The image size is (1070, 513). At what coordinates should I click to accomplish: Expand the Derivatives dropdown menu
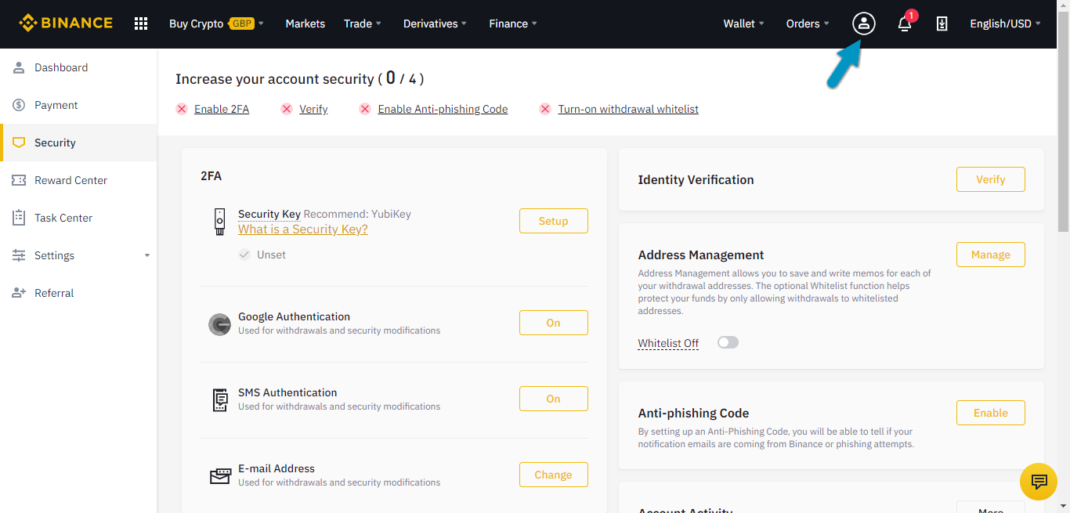[x=435, y=23]
